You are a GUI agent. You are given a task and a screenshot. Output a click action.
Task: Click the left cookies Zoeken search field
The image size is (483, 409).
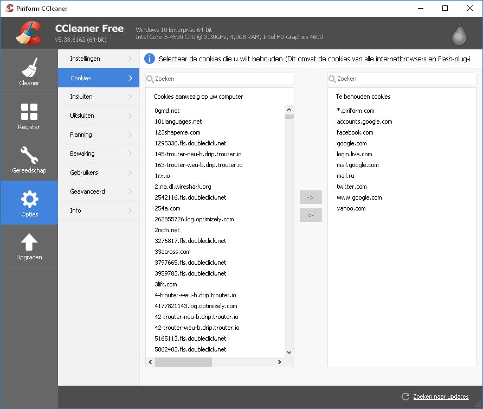222,79
